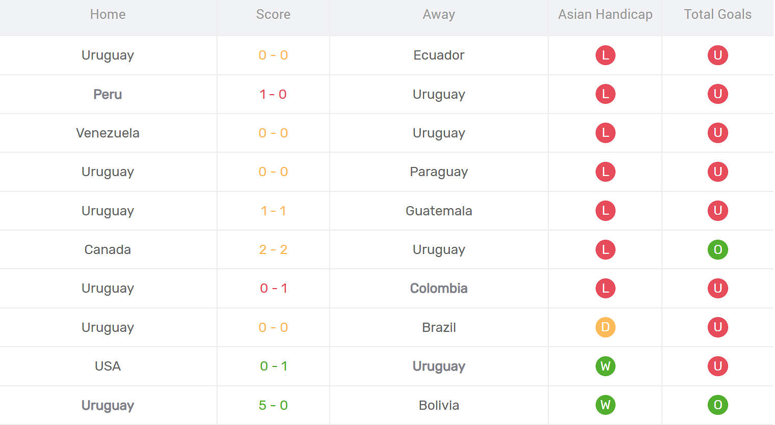
Task: Click red L handicap badge in Ecuador row
Action: click(605, 55)
